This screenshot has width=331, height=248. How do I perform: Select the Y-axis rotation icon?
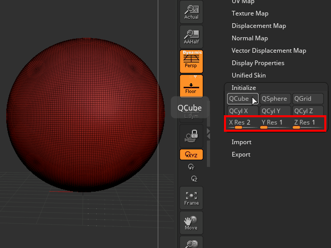[192, 167]
